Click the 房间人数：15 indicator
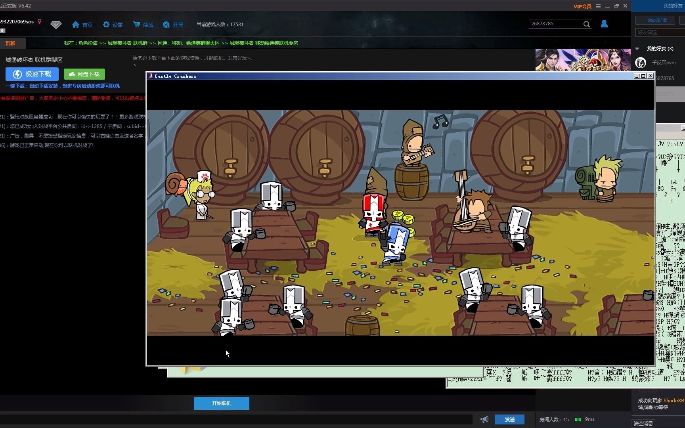 [554, 419]
